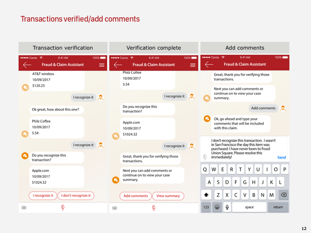The width and height of the screenshot is (311, 233).
Task: Open hamburger menu in Transaction verification screen
Action: (102, 65)
